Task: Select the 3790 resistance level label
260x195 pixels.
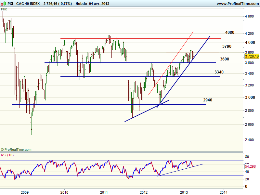Action: 227,46
